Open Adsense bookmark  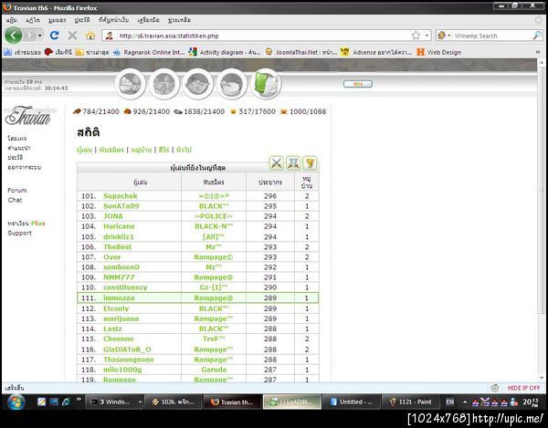tap(376, 52)
